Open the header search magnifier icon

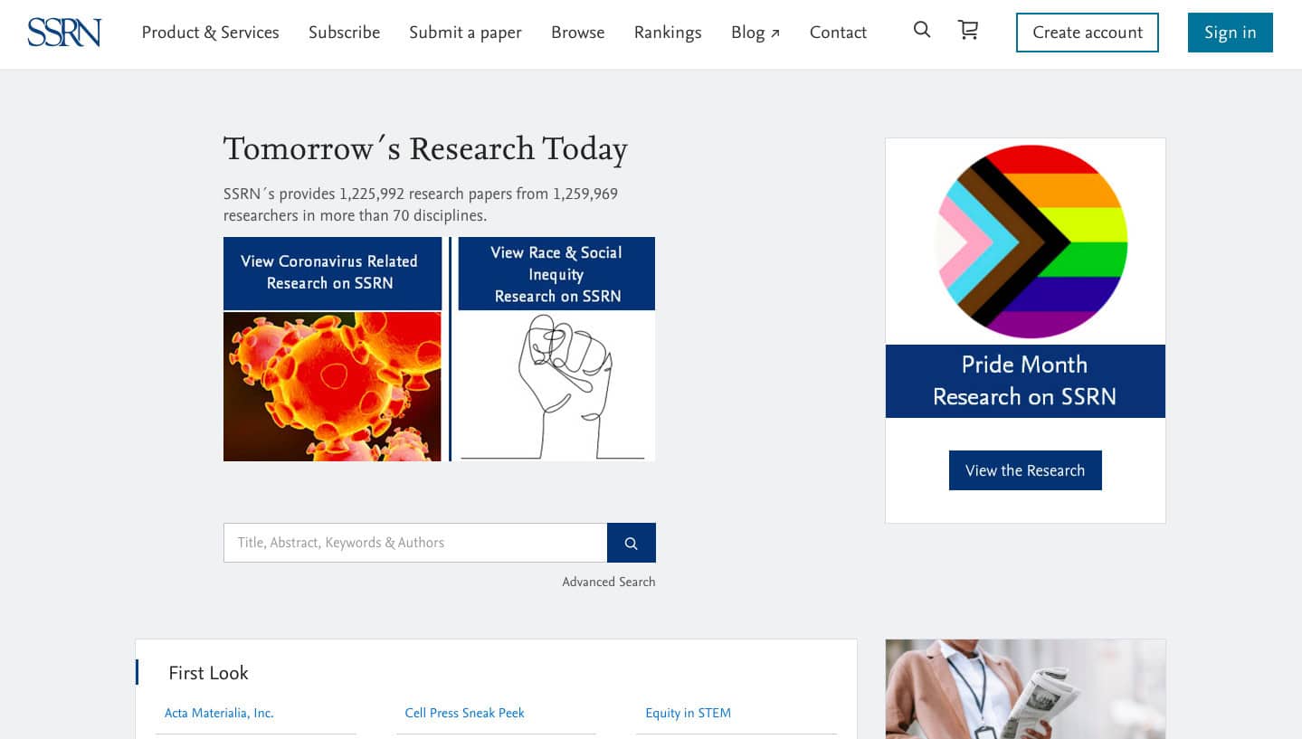click(x=922, y=30)
